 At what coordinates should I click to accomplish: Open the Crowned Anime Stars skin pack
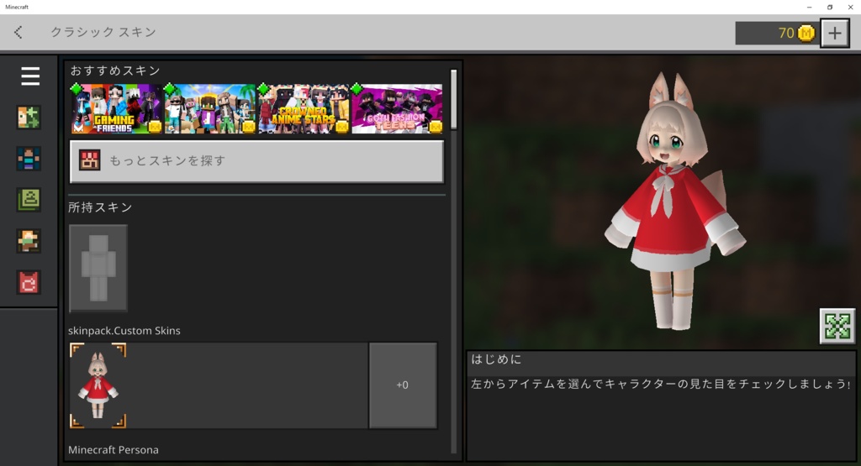pos(303,108)
